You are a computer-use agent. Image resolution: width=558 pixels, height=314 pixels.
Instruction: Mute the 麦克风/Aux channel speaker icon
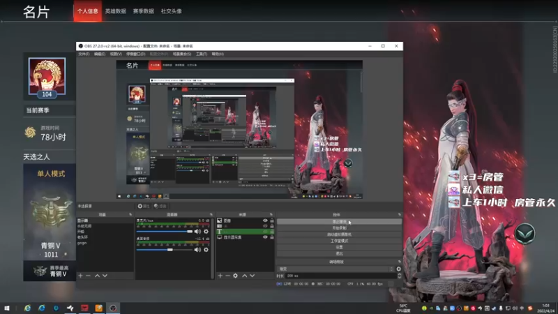(x=197, y=232)
